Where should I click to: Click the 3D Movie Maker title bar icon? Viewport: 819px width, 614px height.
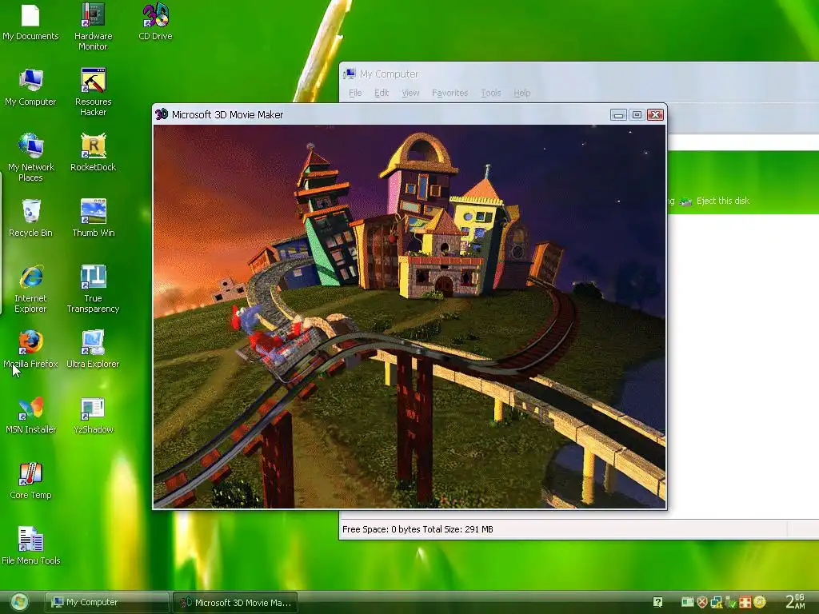[162, 114]
